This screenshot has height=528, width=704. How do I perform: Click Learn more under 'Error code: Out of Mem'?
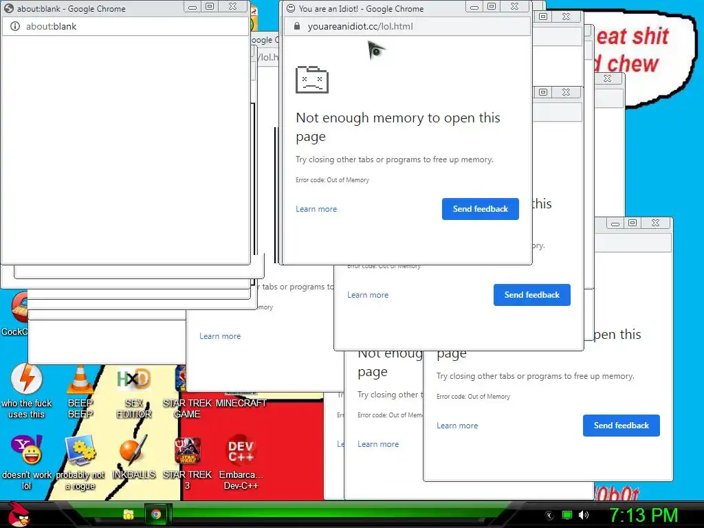(378, 444)
